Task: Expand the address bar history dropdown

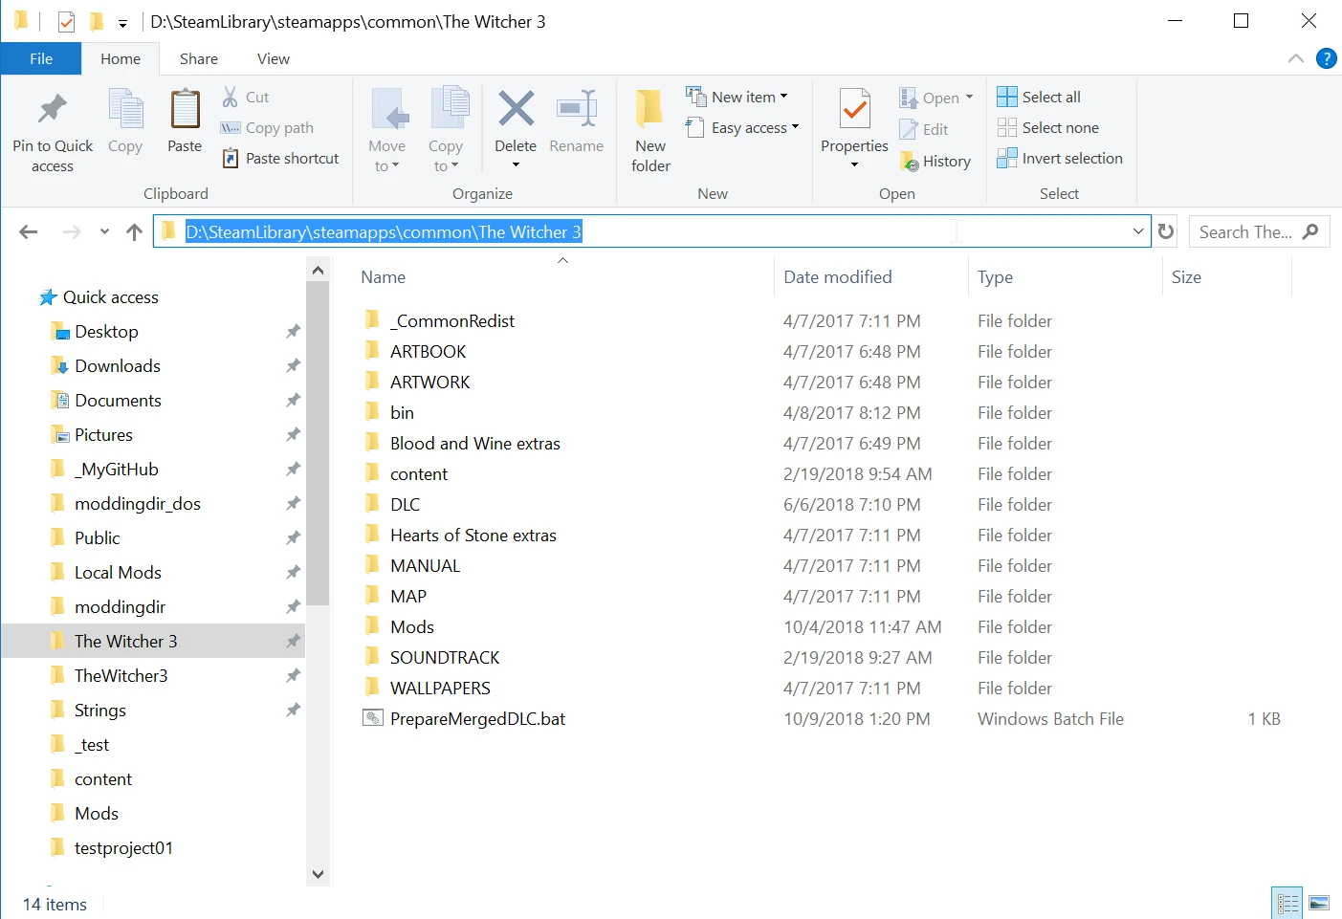Action: [1137, 231]
